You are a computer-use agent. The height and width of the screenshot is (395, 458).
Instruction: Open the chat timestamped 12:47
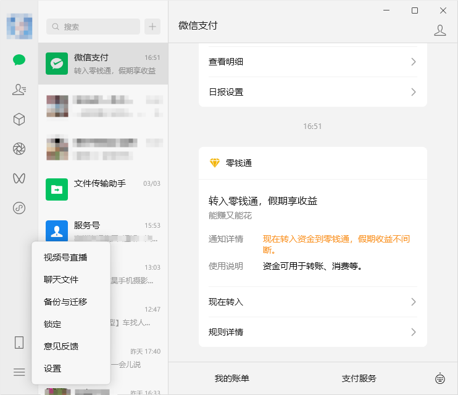pos(139,316)
